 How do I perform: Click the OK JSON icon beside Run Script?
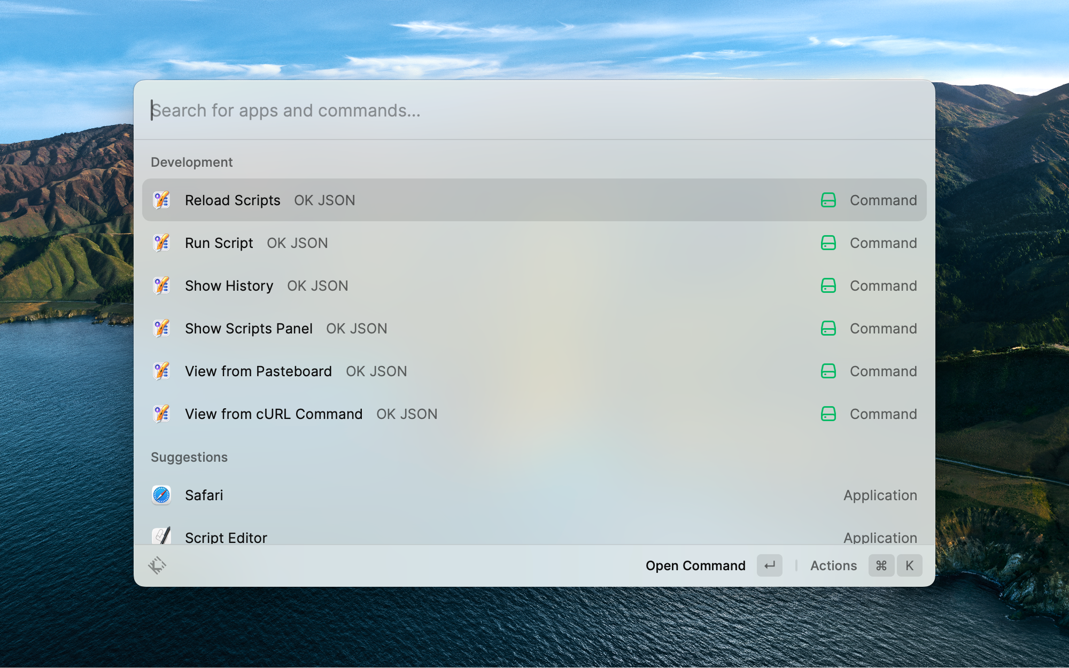coord(161,243)
